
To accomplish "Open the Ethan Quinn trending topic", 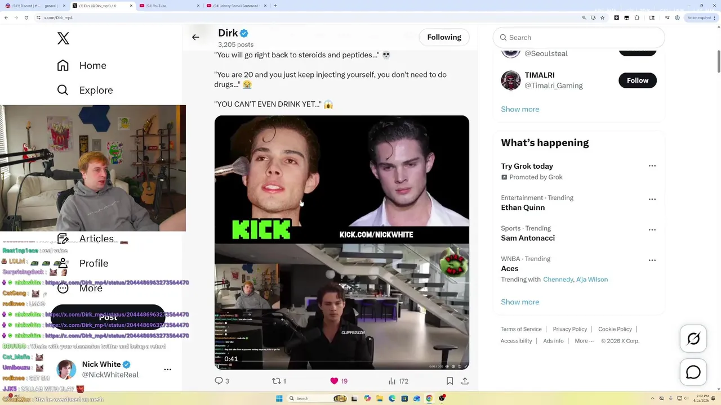I will click(523, 208).
